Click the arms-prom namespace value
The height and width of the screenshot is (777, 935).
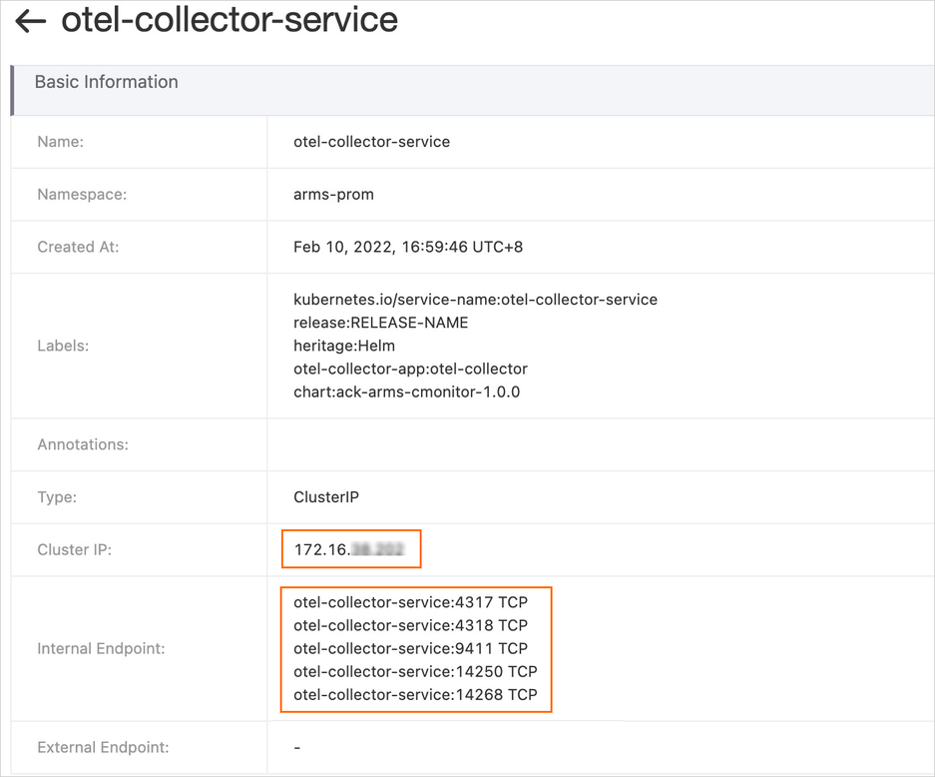[333, 195]
